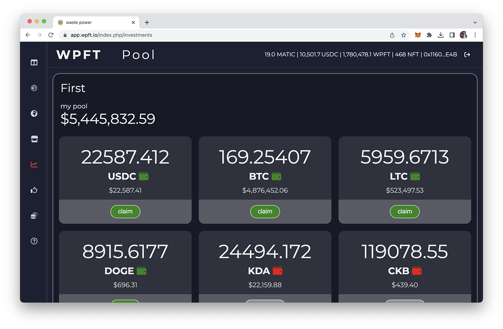This screenshot has width=503, height=329.
Task: Claim the USDC rewards
Action: coord(125,212)
